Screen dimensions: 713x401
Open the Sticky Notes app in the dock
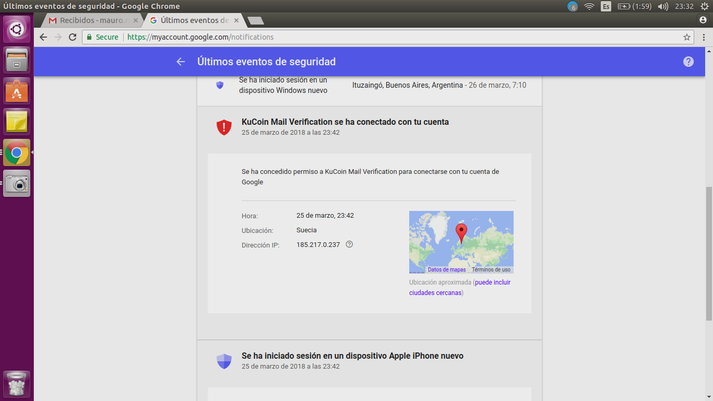(x=17, y=121)
